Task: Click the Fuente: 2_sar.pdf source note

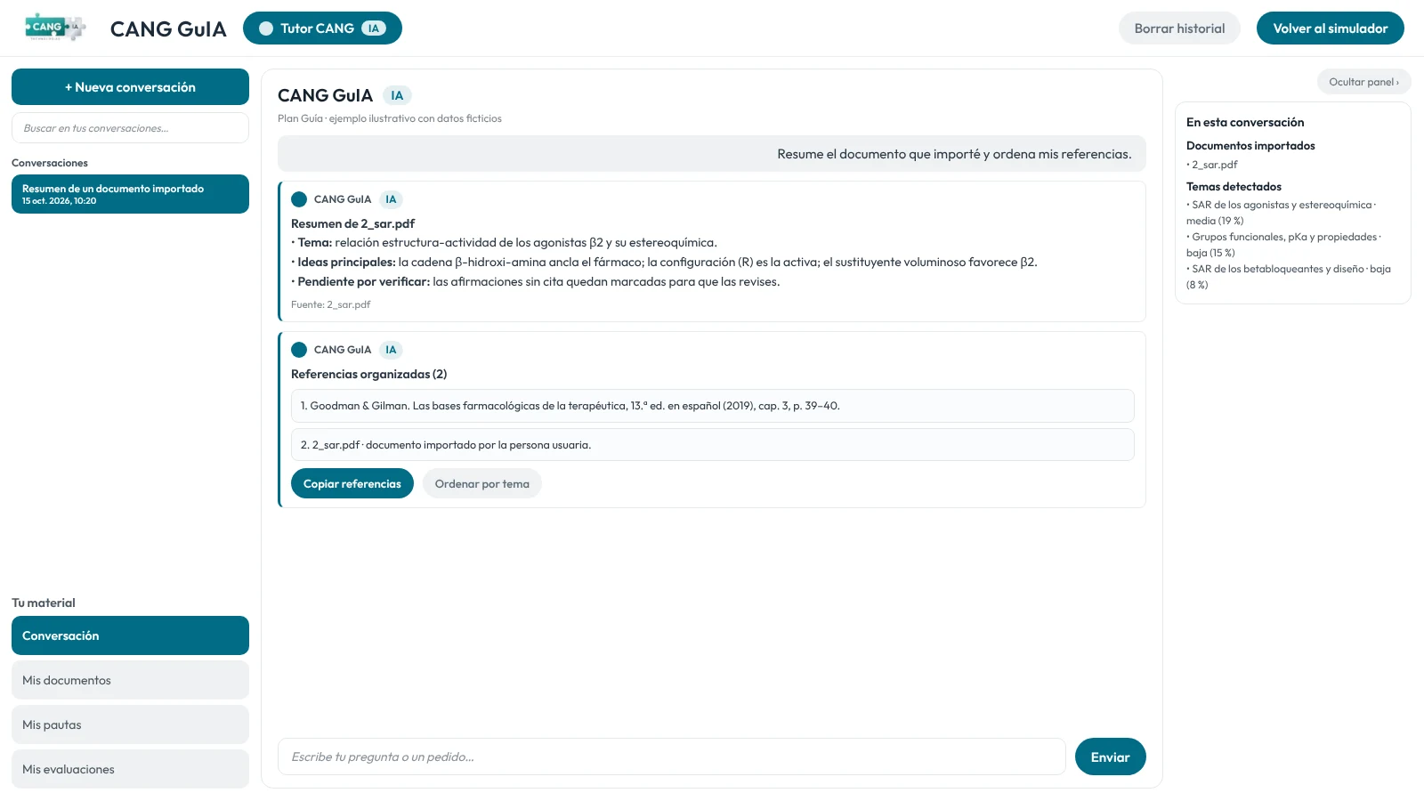Action: pyautogui.click(x=330, y=304)
